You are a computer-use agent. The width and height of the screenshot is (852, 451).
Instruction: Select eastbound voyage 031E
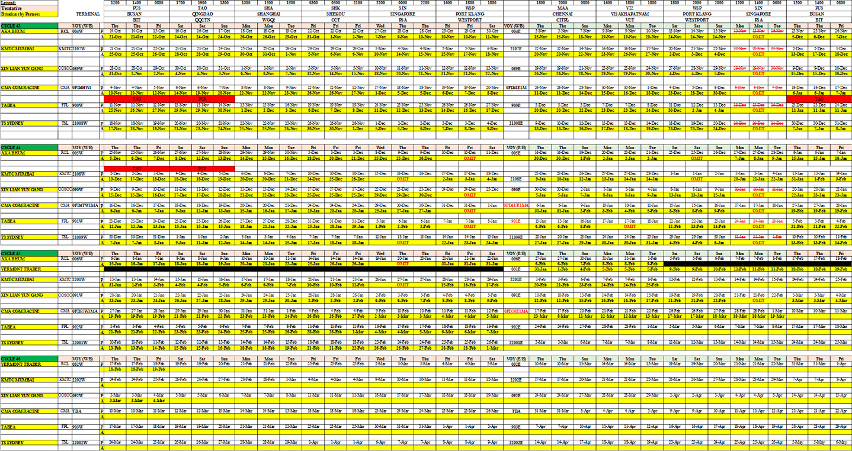click(x=516, y=269)
